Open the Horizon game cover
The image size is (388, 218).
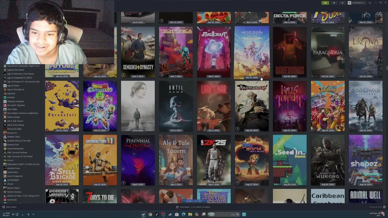click(x=252, y=53)
